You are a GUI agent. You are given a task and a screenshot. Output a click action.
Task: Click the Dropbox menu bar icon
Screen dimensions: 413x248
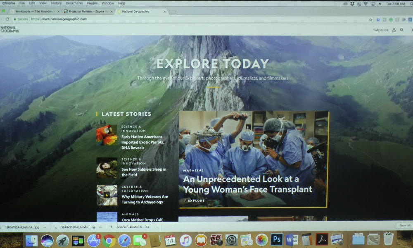pos(352,4)
